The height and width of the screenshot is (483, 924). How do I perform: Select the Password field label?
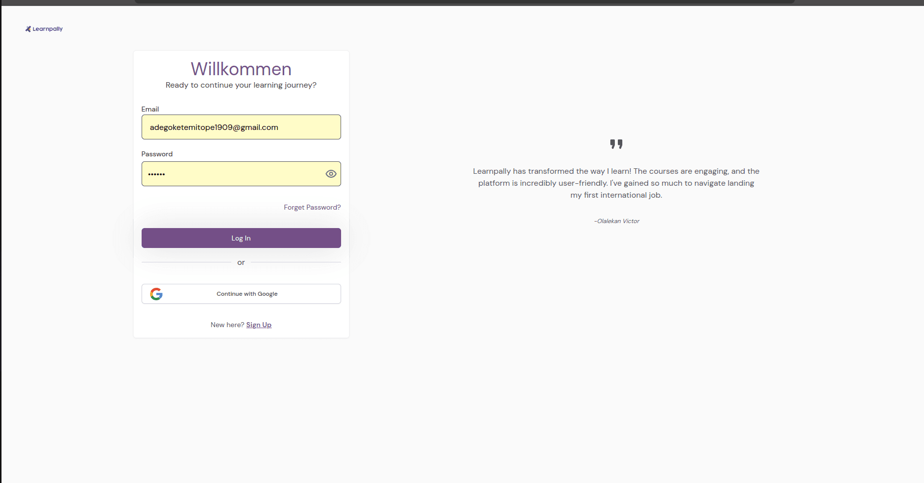[x=157, y=154]
